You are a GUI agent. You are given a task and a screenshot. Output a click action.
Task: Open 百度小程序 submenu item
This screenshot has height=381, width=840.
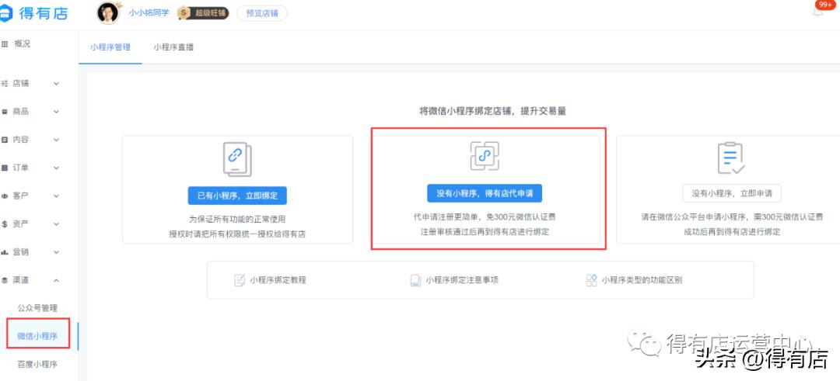(x=37, y=365)
